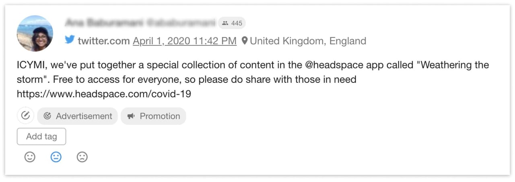515x182 pixels.
Task: Click the Twitter bird icon
Action: pyautogui.click(x=70, y=40)
